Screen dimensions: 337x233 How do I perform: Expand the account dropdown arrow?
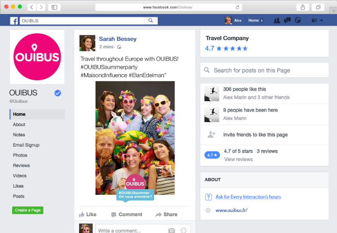pyautogui.click(x=322, y=21)
